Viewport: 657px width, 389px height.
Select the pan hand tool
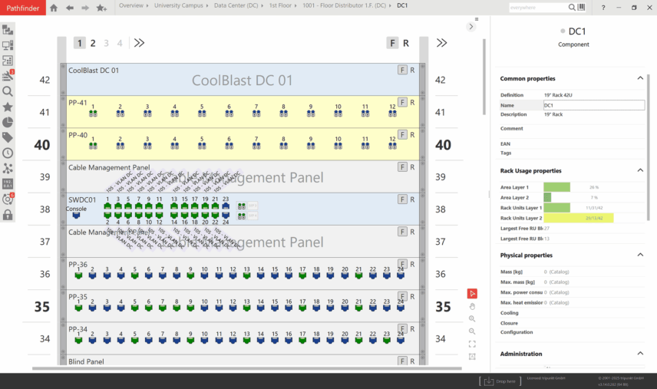coord(472,306)
